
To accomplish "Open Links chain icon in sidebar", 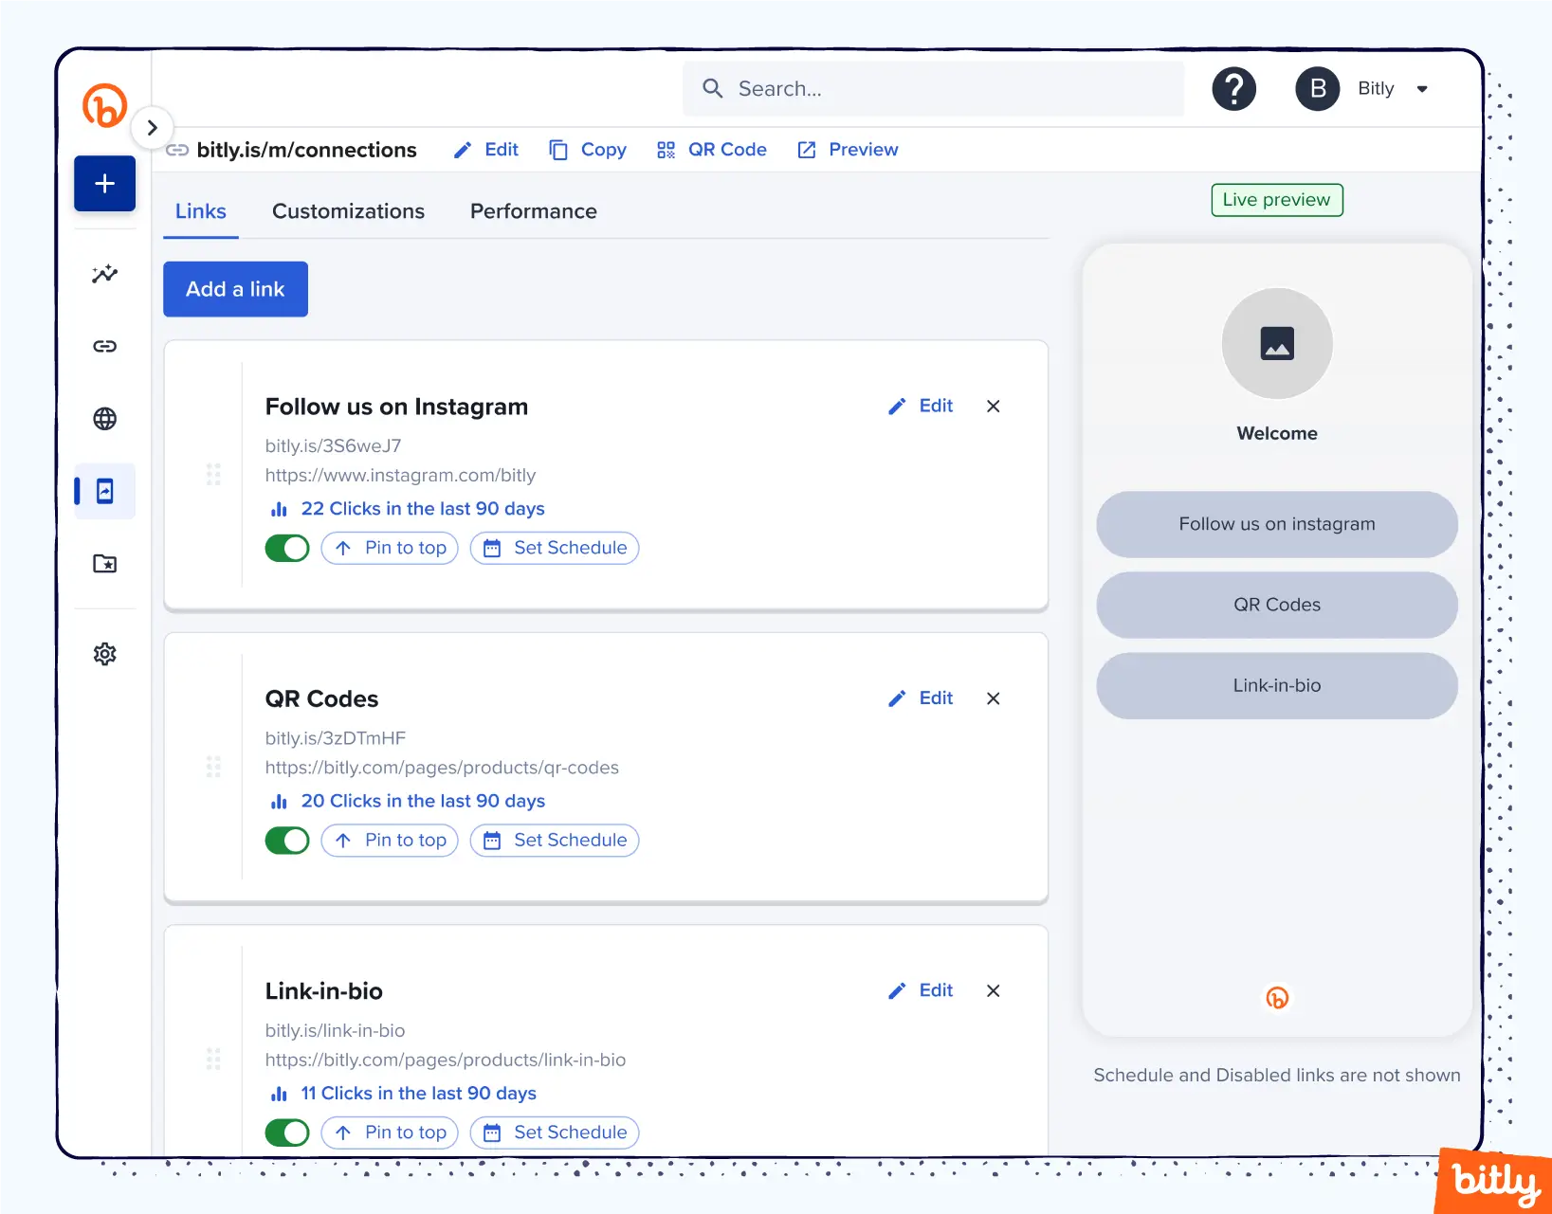I will tap(104, 346).
